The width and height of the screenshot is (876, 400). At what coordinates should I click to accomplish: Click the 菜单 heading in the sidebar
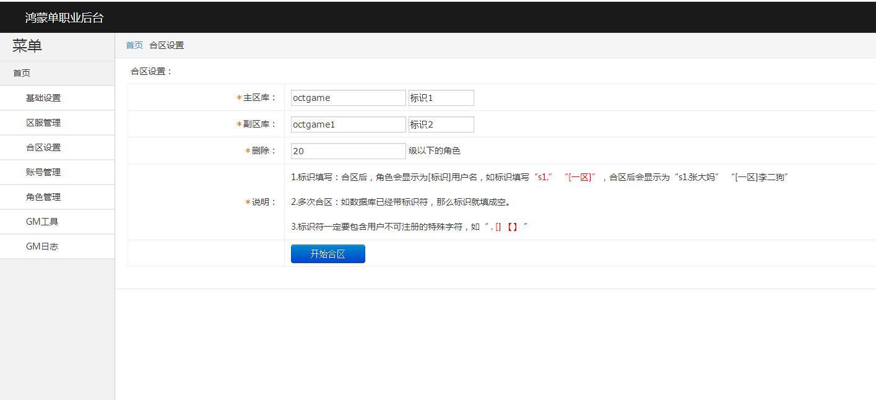[27, 46]
